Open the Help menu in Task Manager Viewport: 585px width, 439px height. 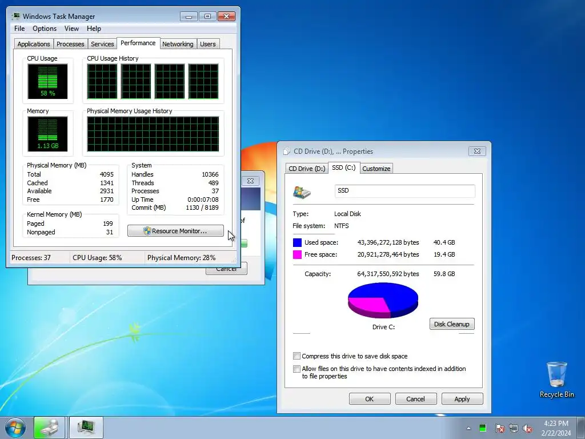point(94,29)
